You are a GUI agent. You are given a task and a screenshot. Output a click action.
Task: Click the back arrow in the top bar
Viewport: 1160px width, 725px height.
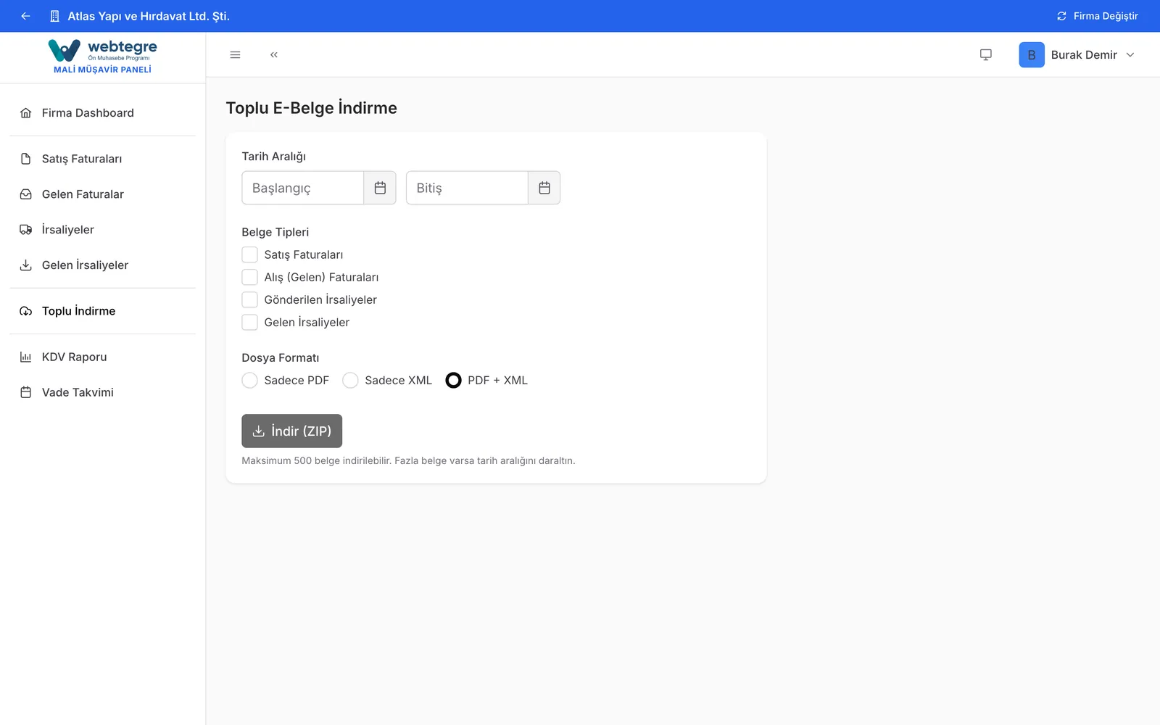pos(26,16)
